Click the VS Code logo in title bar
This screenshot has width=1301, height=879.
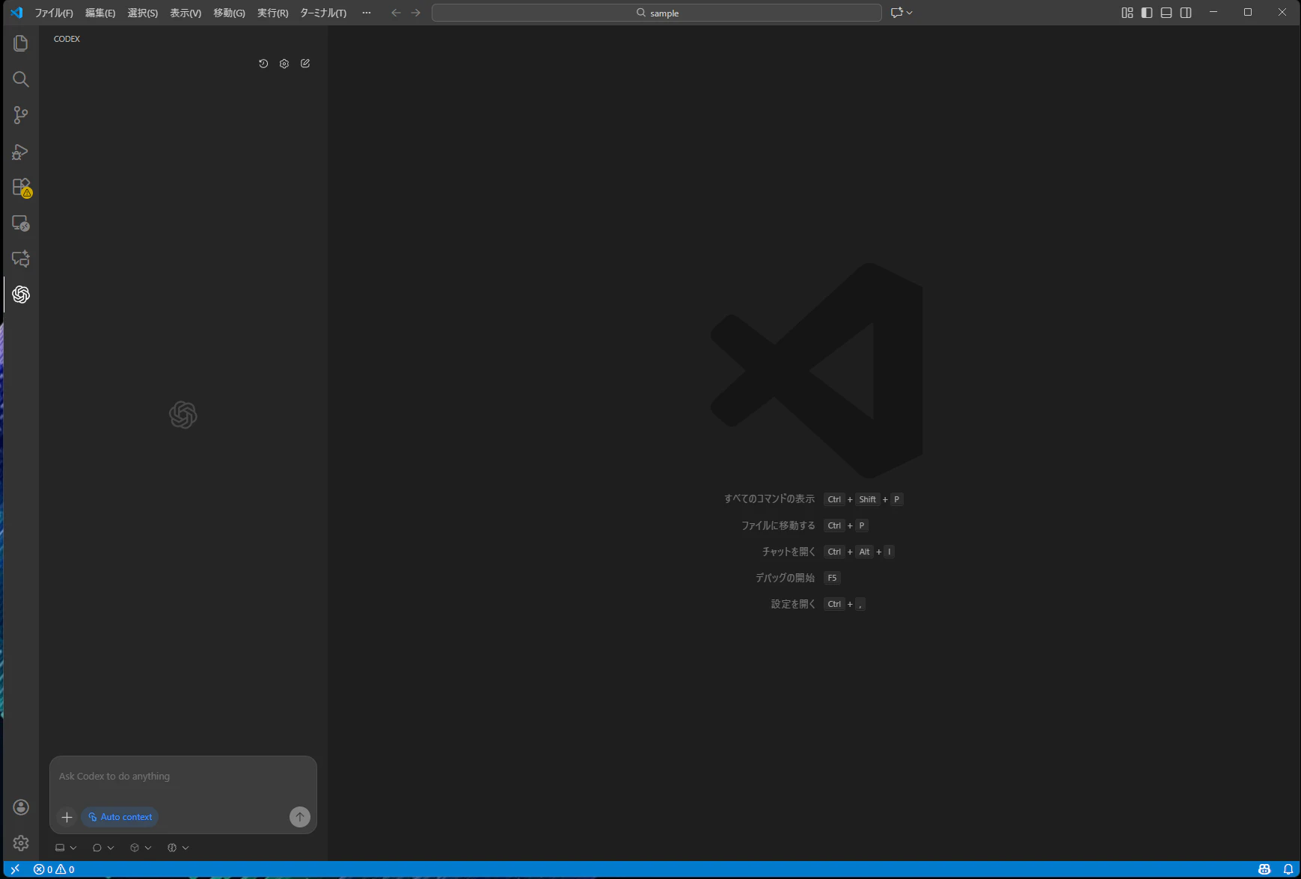tap(16, 13)
